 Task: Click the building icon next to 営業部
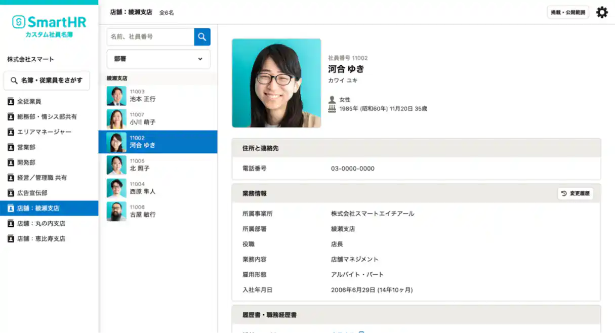[x=10, y=147]
